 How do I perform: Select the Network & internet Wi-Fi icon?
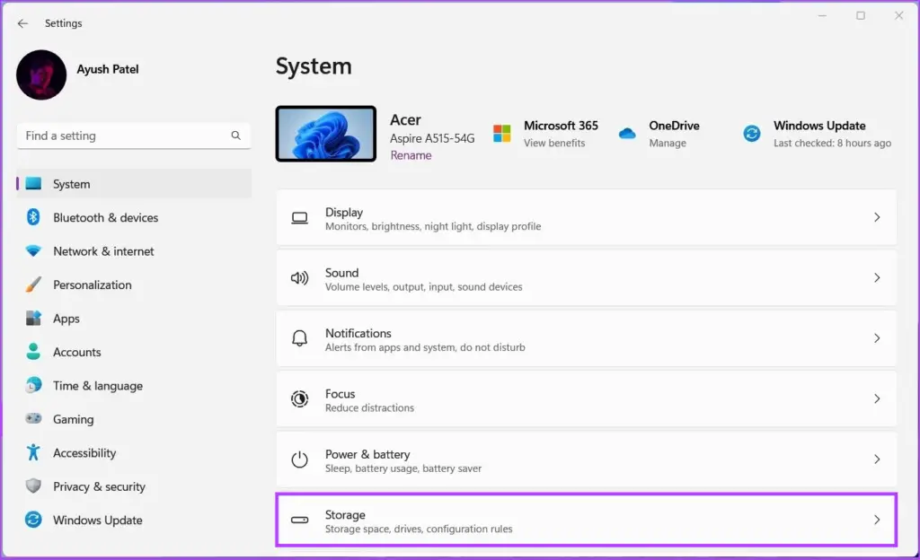point(33,251)
